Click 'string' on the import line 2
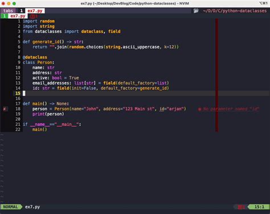 click(47, 26)
